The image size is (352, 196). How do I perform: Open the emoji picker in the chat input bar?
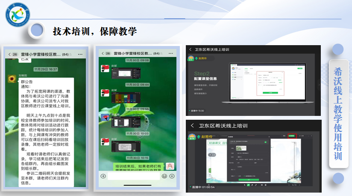tap(163, 176)
